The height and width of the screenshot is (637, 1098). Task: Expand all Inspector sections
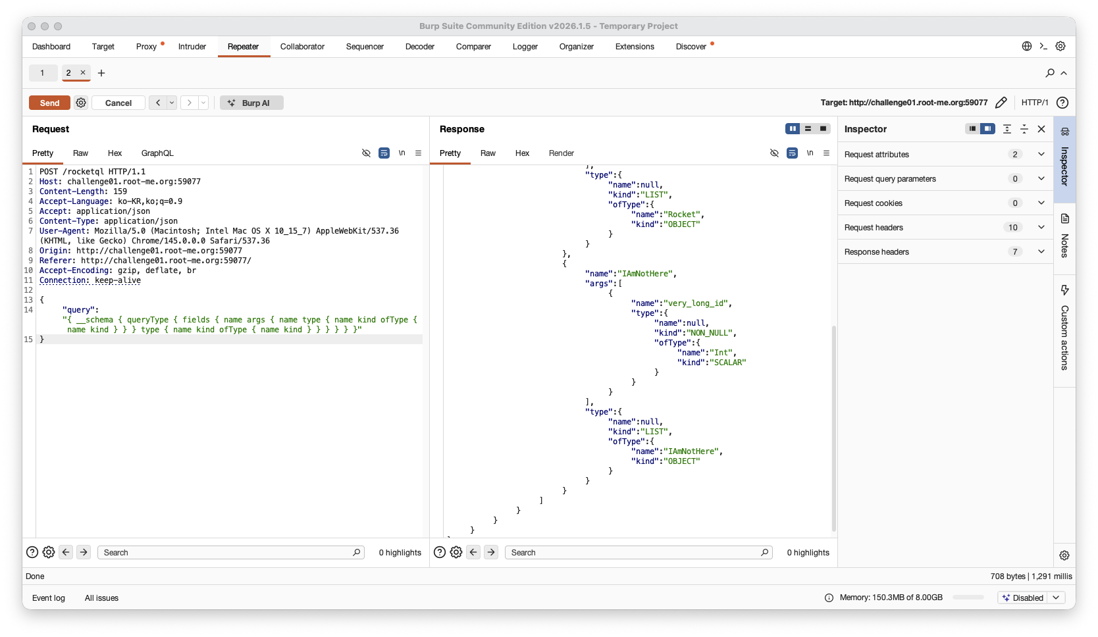[x=1007, y=129]
